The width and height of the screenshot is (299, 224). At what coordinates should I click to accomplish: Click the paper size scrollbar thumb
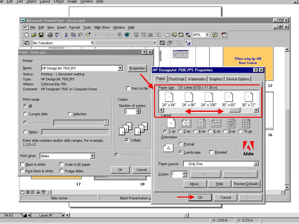[234, 110]
